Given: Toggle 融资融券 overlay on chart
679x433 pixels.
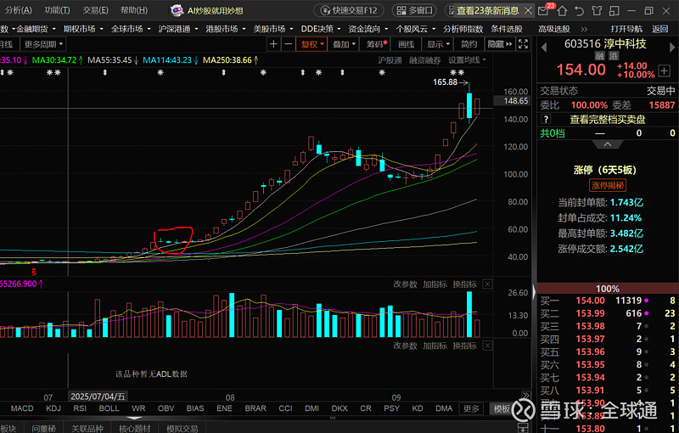Looking at the screenshot, I should point(424,60).
